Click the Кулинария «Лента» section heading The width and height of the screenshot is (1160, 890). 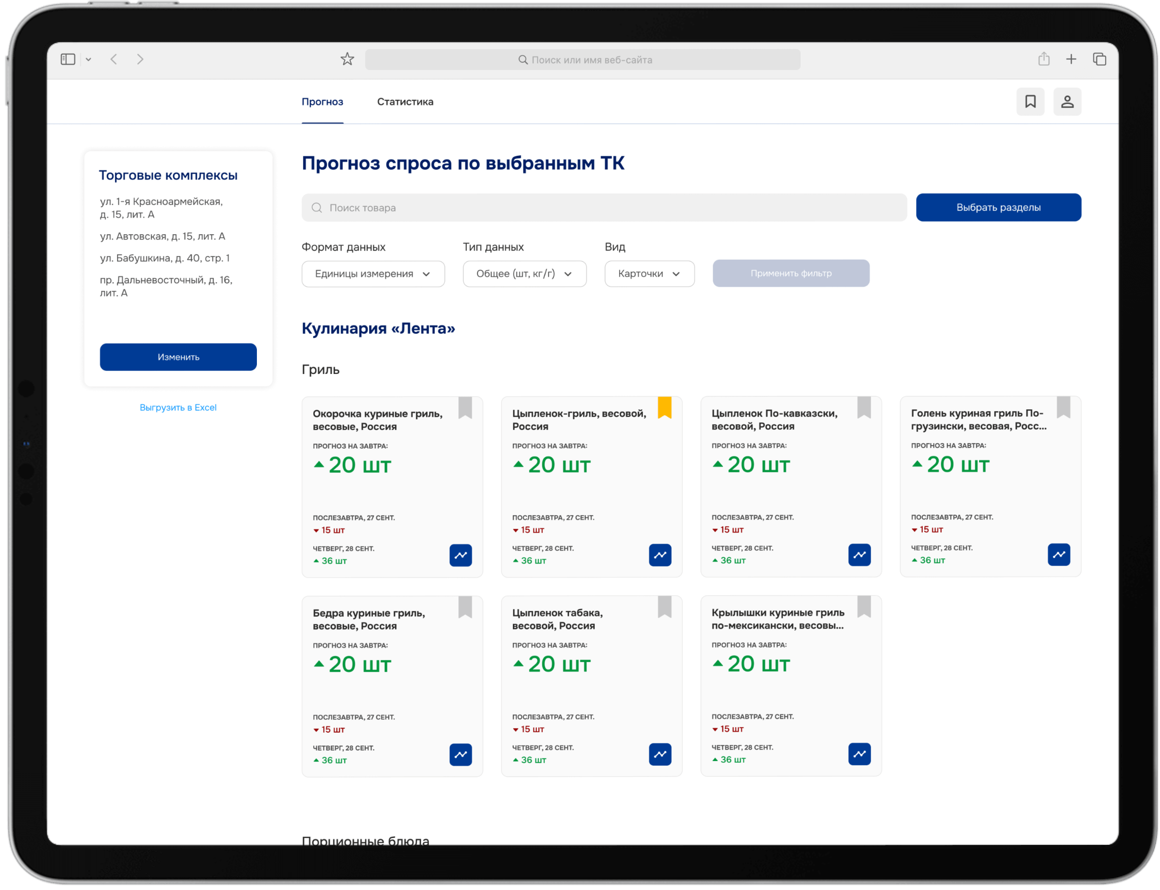(x=379, y=329)
